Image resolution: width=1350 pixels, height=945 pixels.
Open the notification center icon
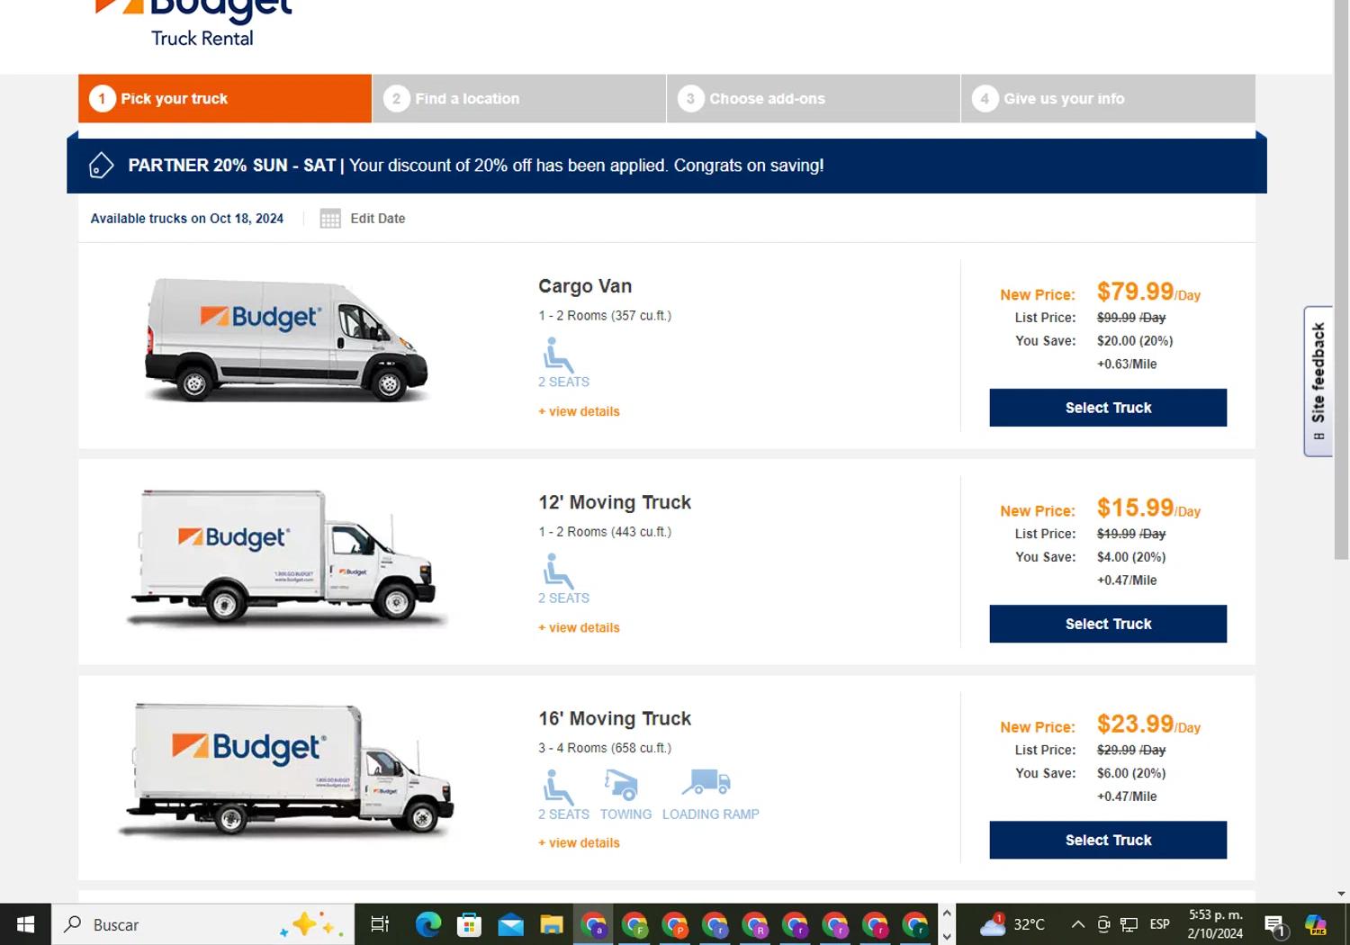coord(1274,924)
